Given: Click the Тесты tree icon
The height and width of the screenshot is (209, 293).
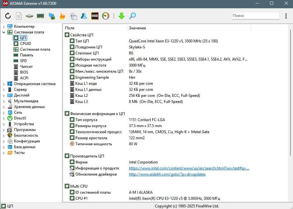Looking at the screenshot, I should (x=10, y=153).
